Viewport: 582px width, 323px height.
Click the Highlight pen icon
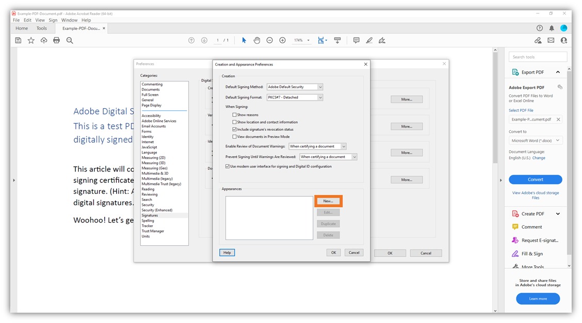(x=369, y=40)
